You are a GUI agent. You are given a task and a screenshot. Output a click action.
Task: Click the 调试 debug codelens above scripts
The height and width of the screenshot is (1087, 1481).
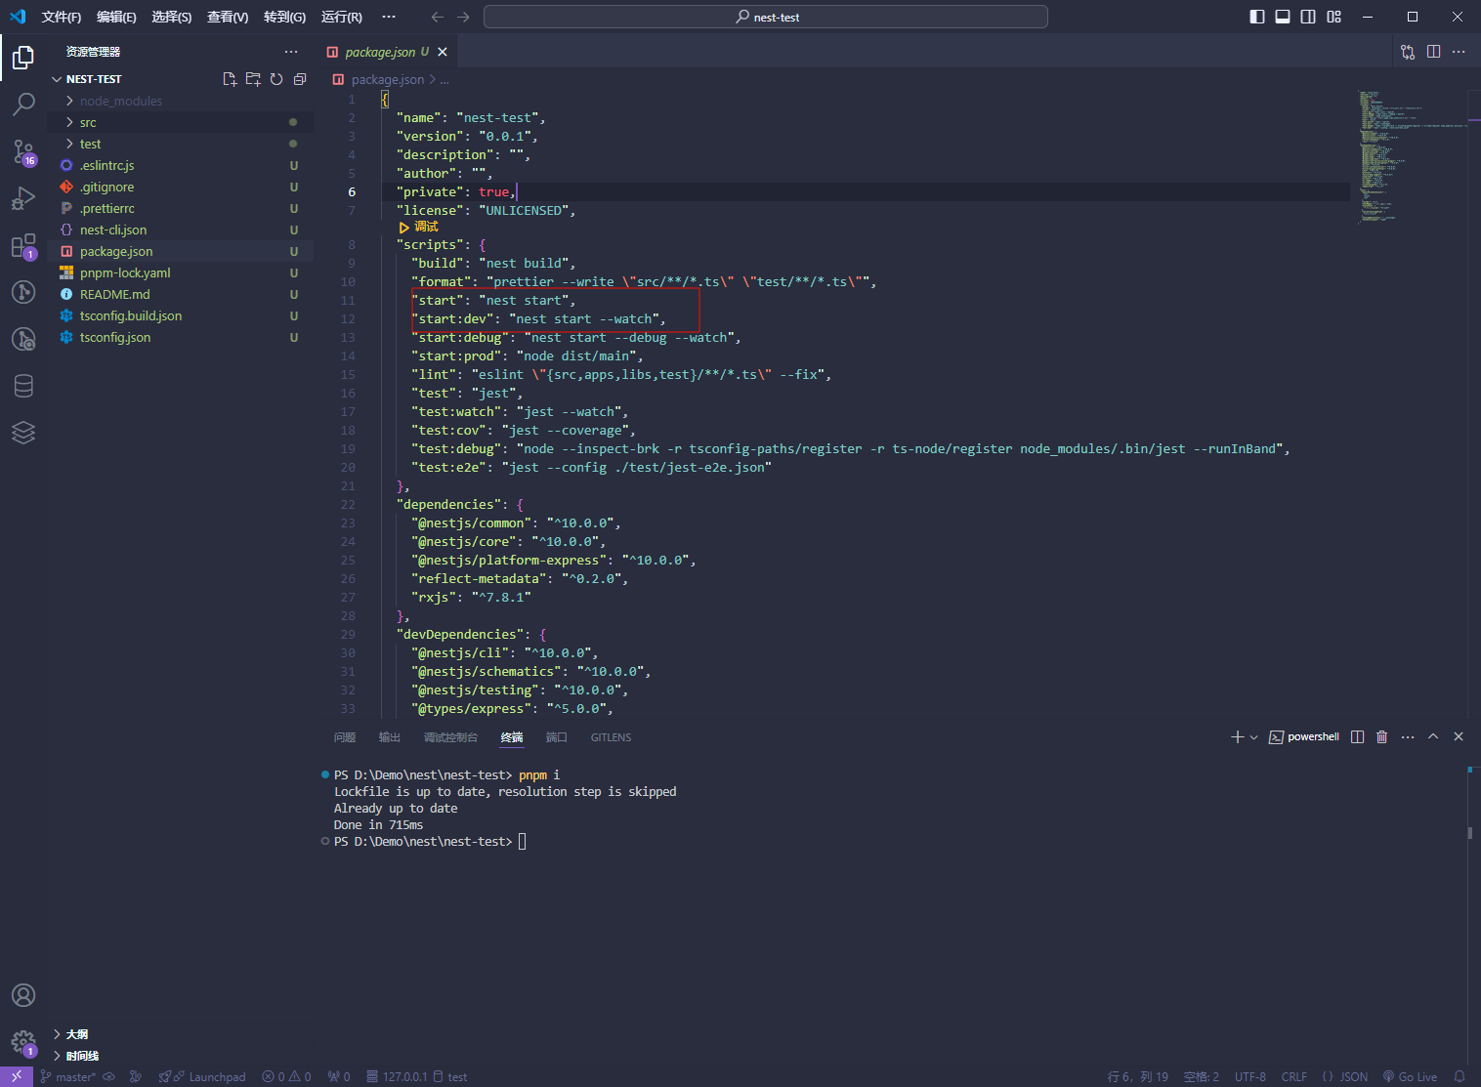pos(419,227)
